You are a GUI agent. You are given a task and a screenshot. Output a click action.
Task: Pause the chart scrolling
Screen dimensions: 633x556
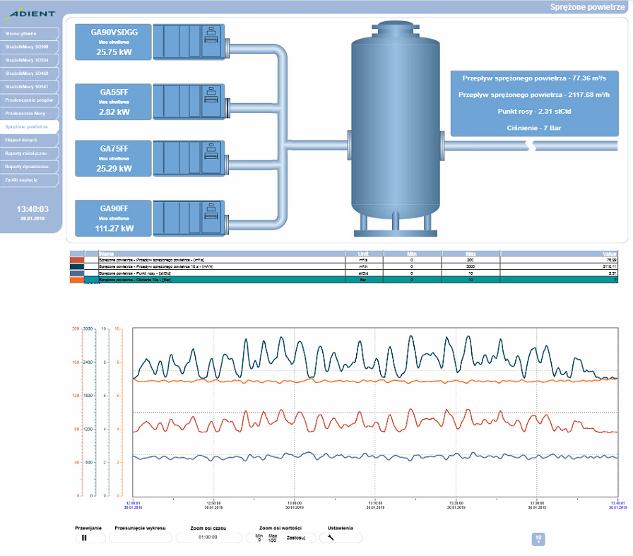90,538
